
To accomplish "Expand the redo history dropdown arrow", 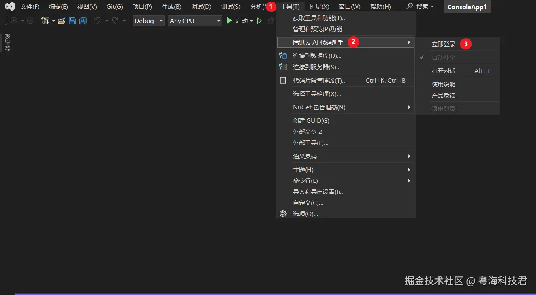I will coord(124,21).
